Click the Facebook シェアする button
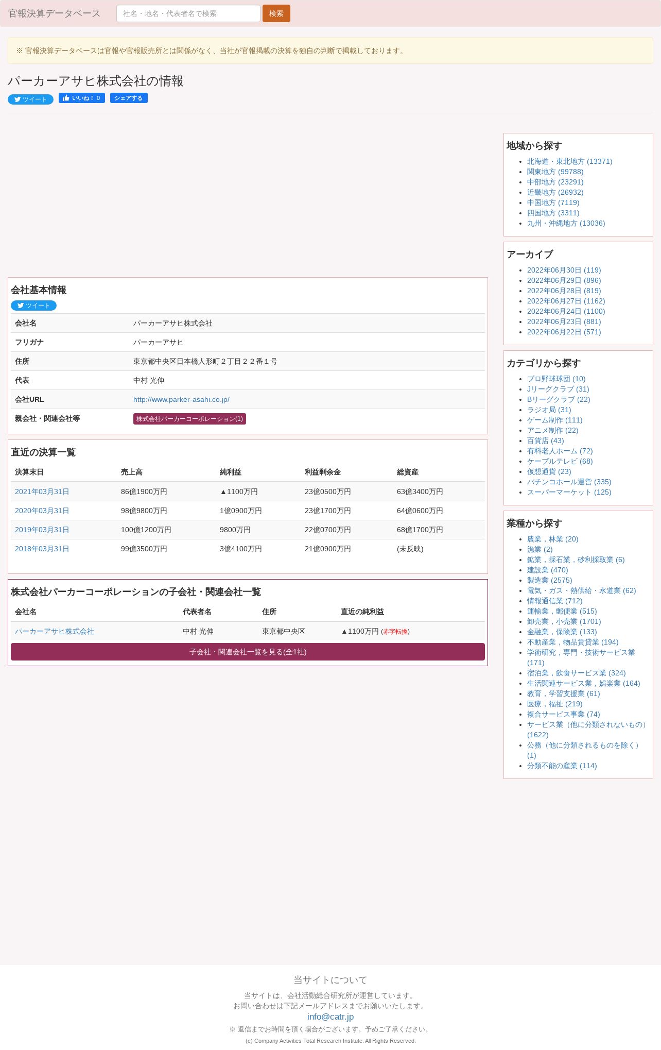 tap(129, 98)
